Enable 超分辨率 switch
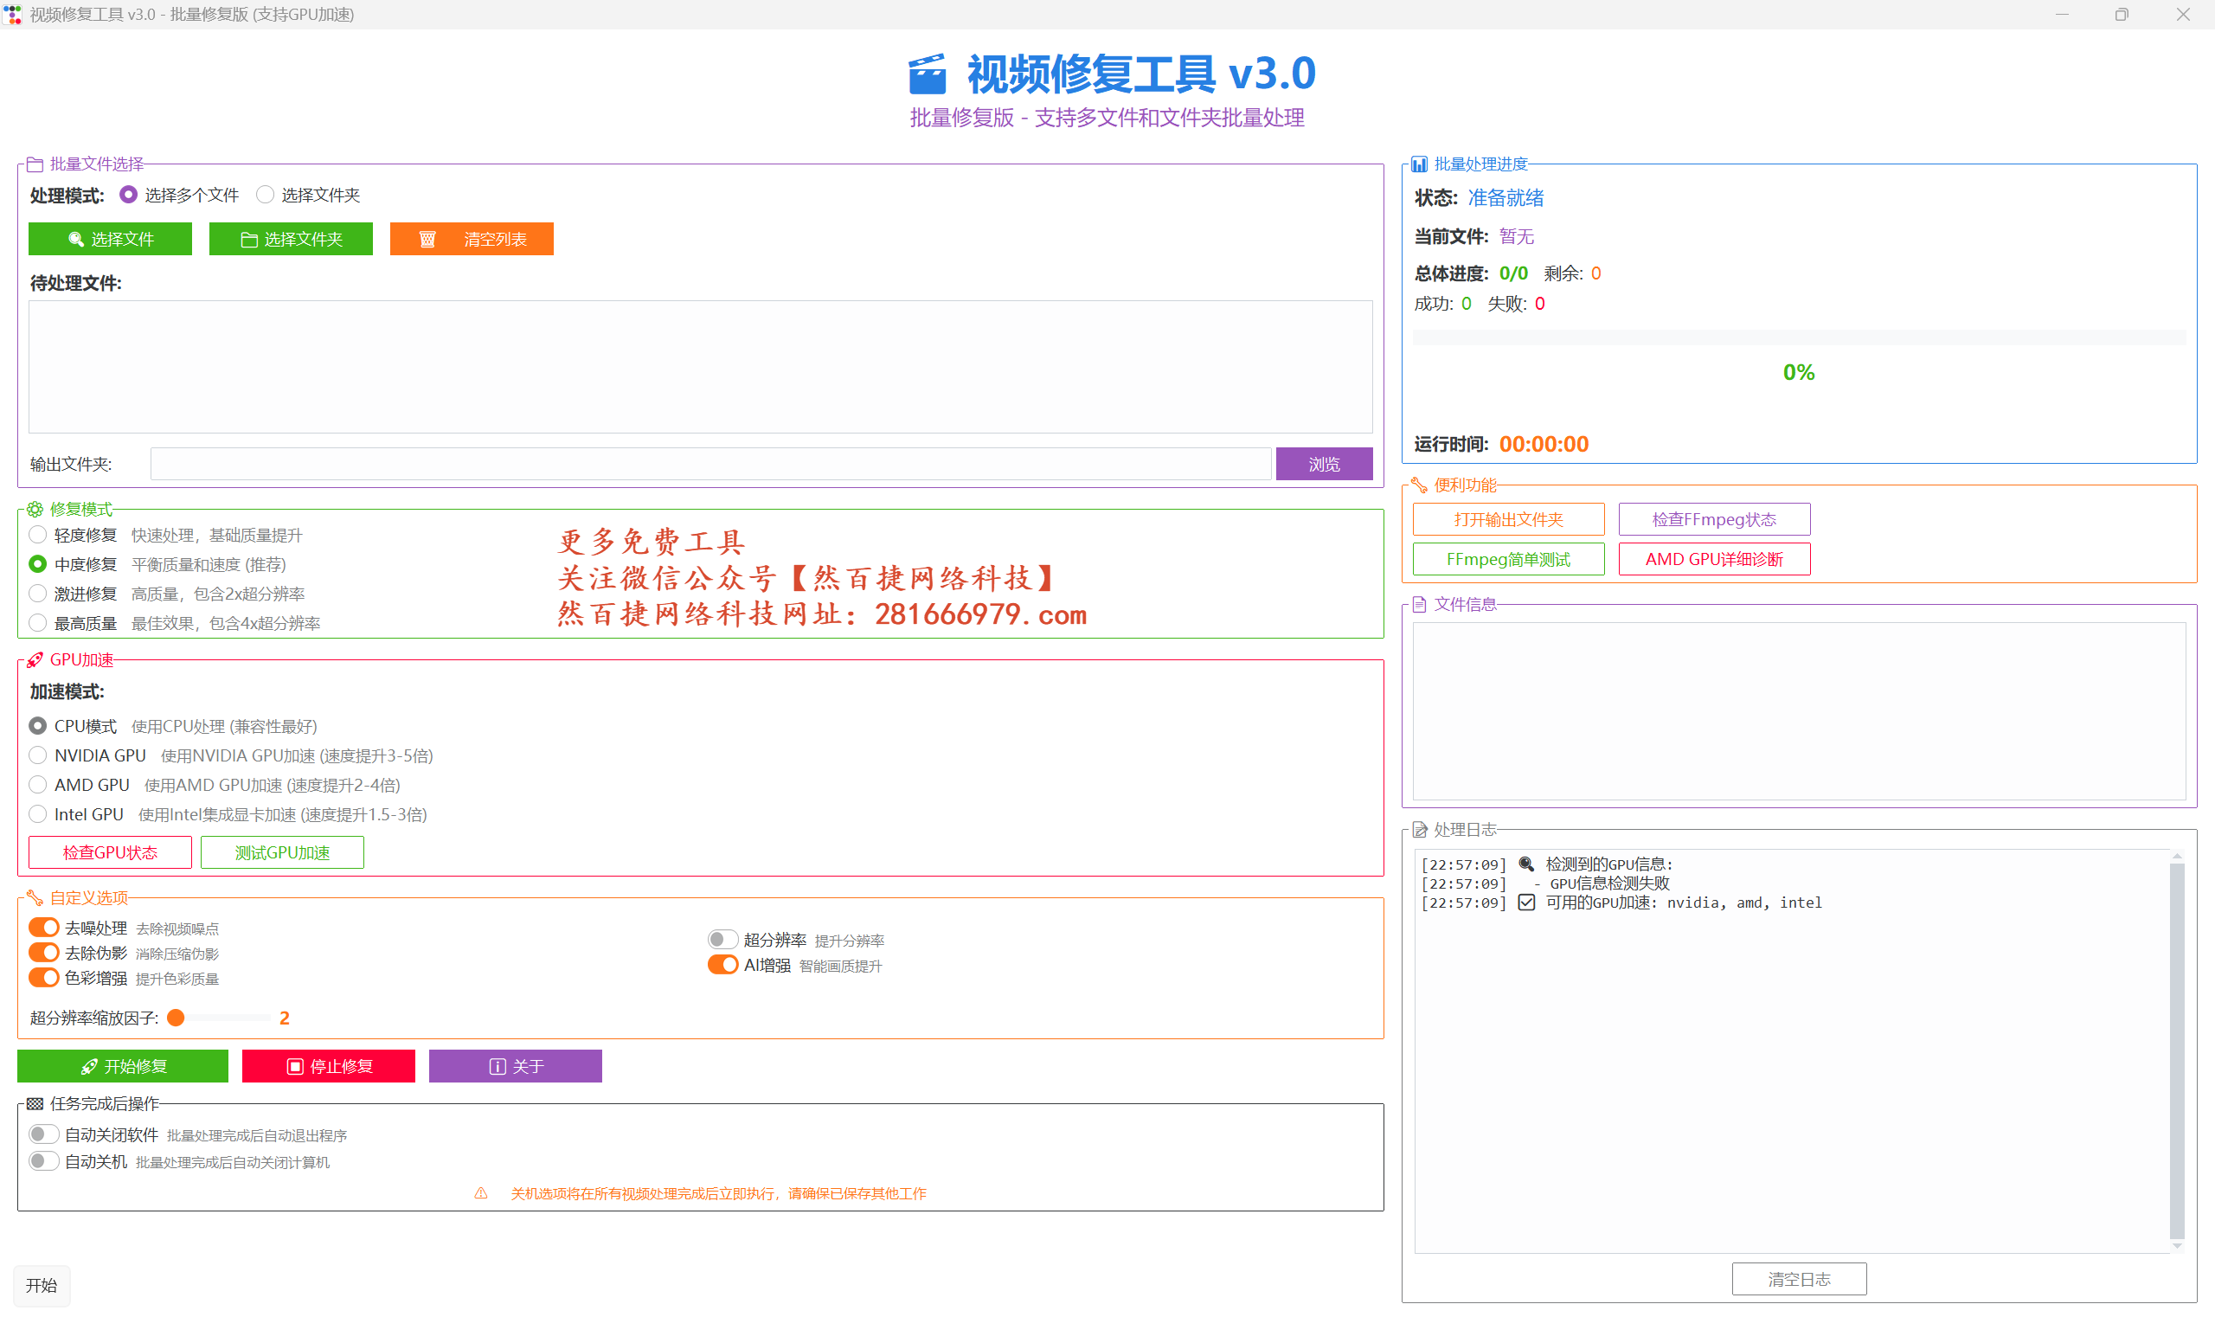The height and width of the screenshot is (1317, 2215). point(722,939)
